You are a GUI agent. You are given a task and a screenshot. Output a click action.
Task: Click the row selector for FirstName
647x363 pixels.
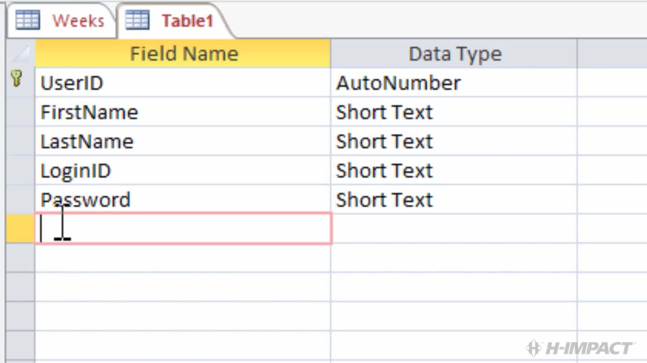(20, 112)
